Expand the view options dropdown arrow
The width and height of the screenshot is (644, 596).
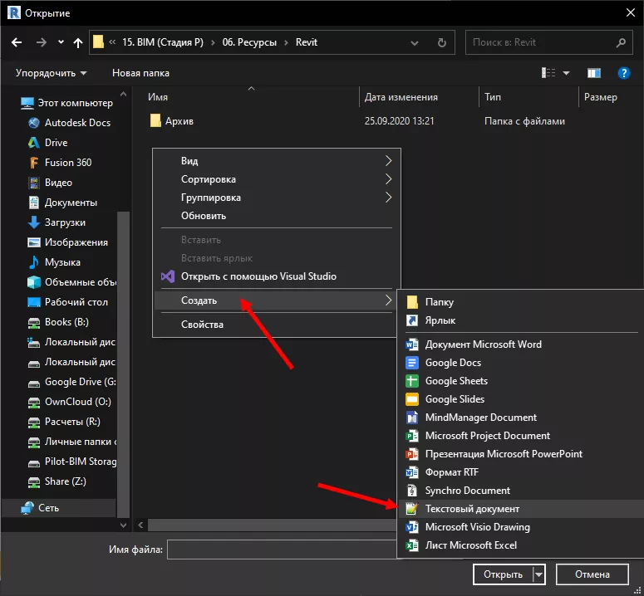coord(566,74)
